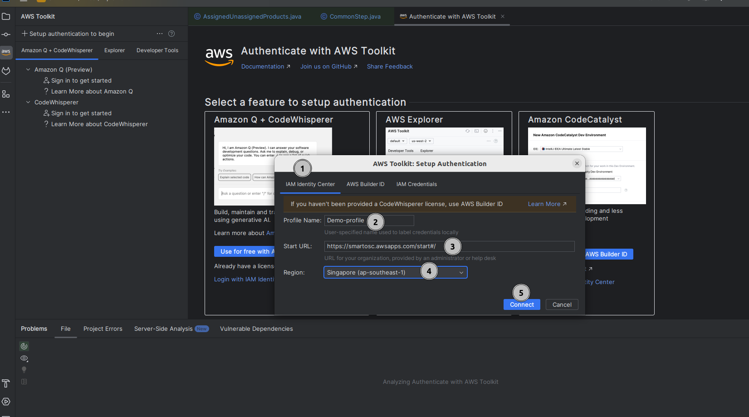Click the help icon in AWS Toolkit panel

171,34
